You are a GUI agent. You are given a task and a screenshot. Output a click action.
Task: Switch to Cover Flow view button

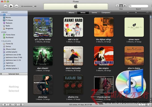[125, 6]
